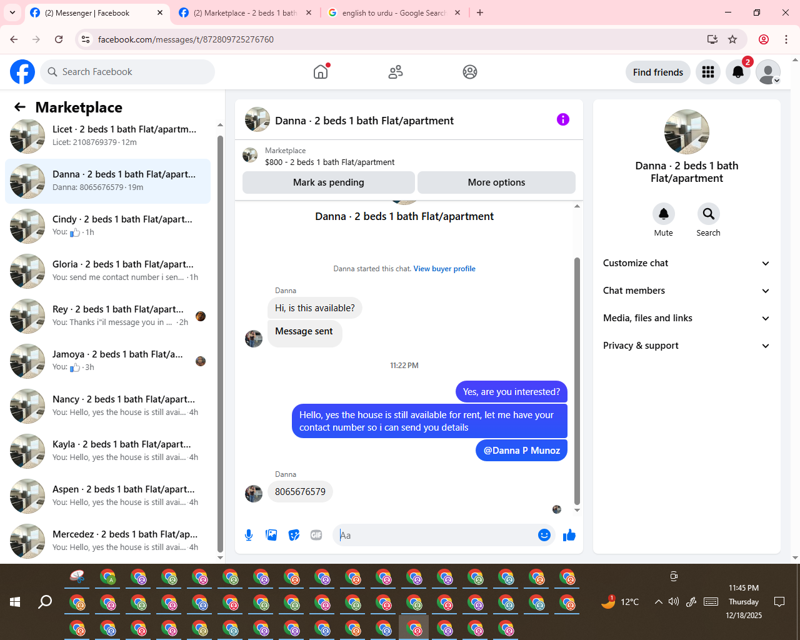Search in conversation magnifier icon
The height and width of the screenshot is (640, 800).
708,214
